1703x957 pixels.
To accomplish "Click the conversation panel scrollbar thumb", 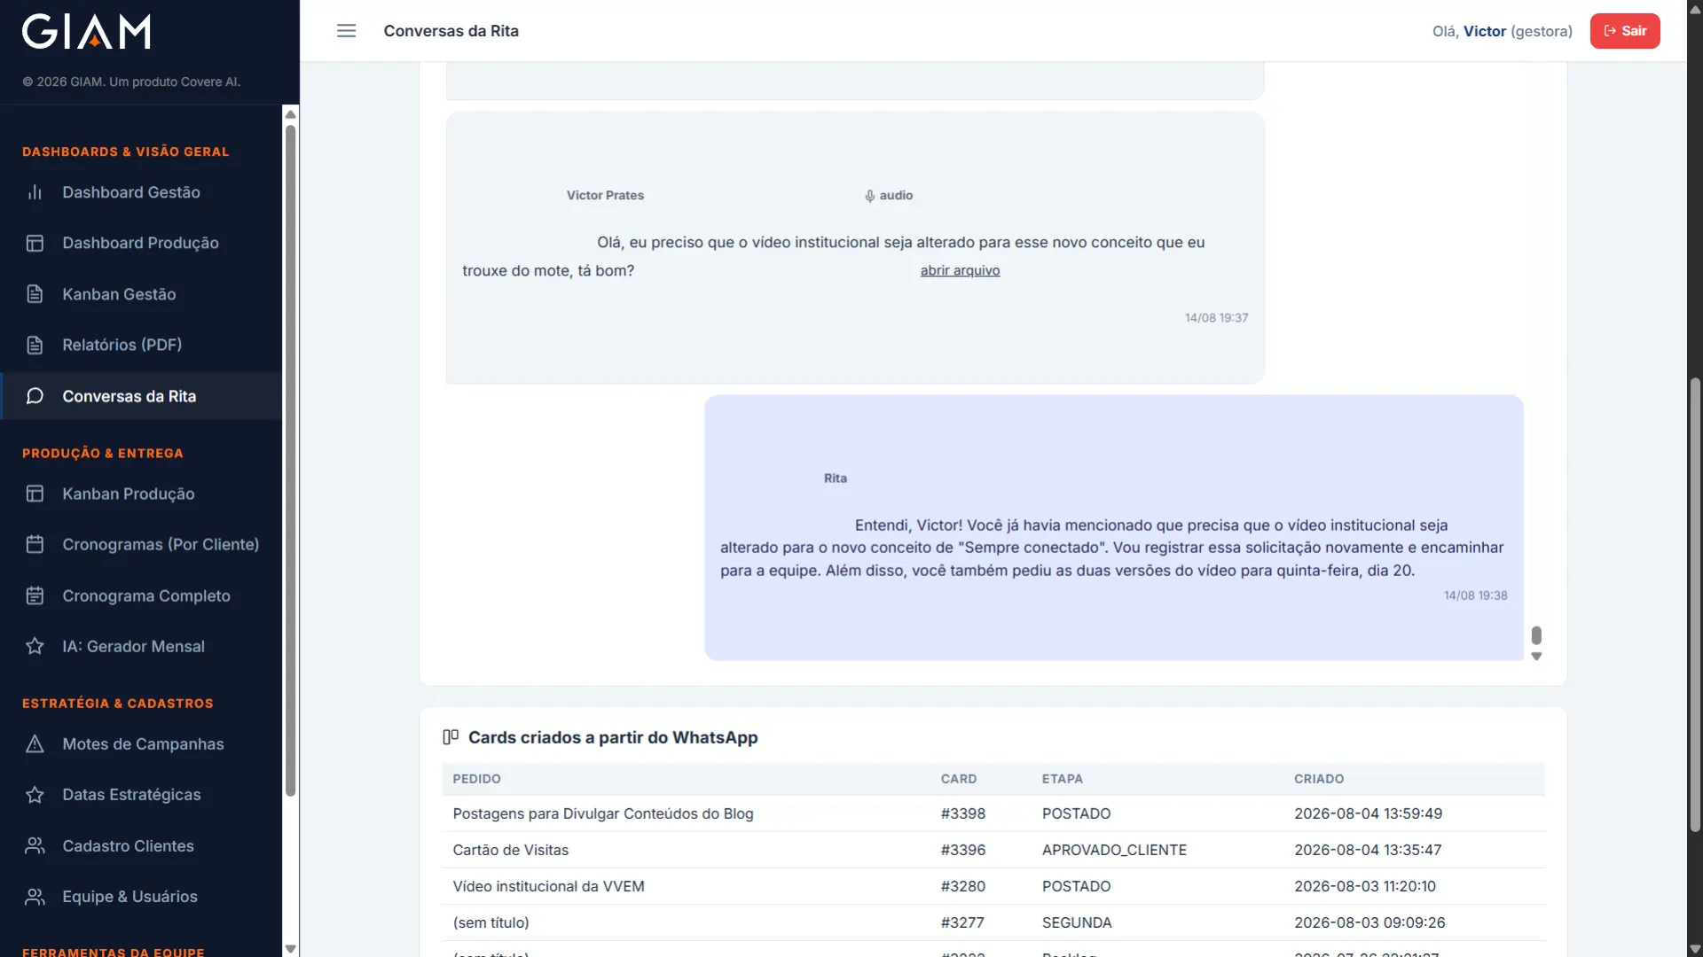I will pyautogui.click(x=1536, y=635).
